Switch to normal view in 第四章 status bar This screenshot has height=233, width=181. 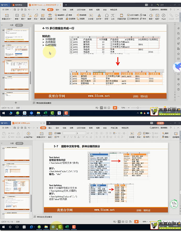(101, 108)
